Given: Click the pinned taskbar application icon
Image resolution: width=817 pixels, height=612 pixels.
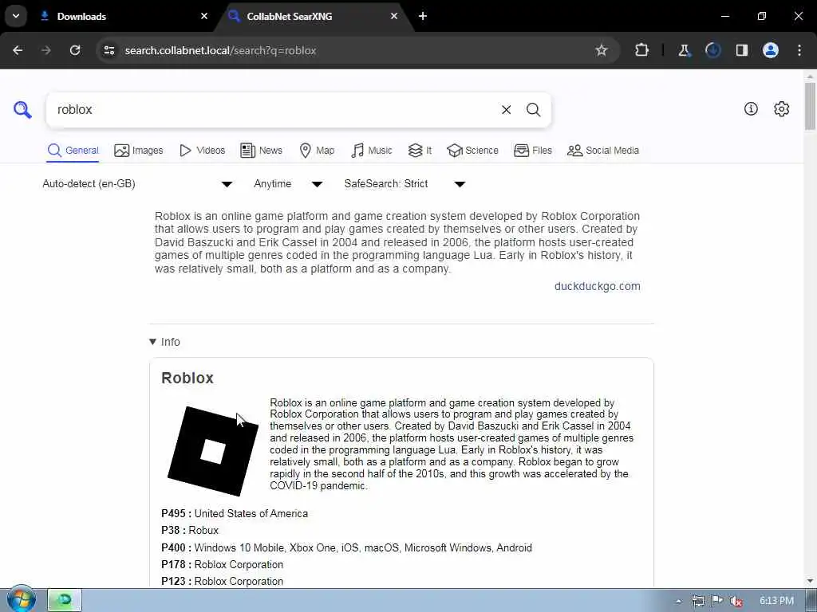Looking at the screenshot, I should click(x=65, y=600).
